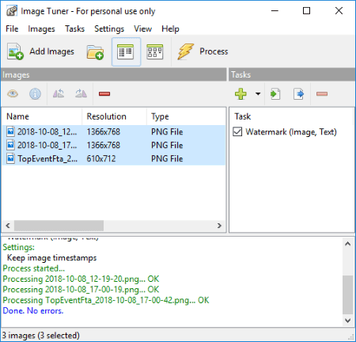Open the Images menu

tap(41, 28)
